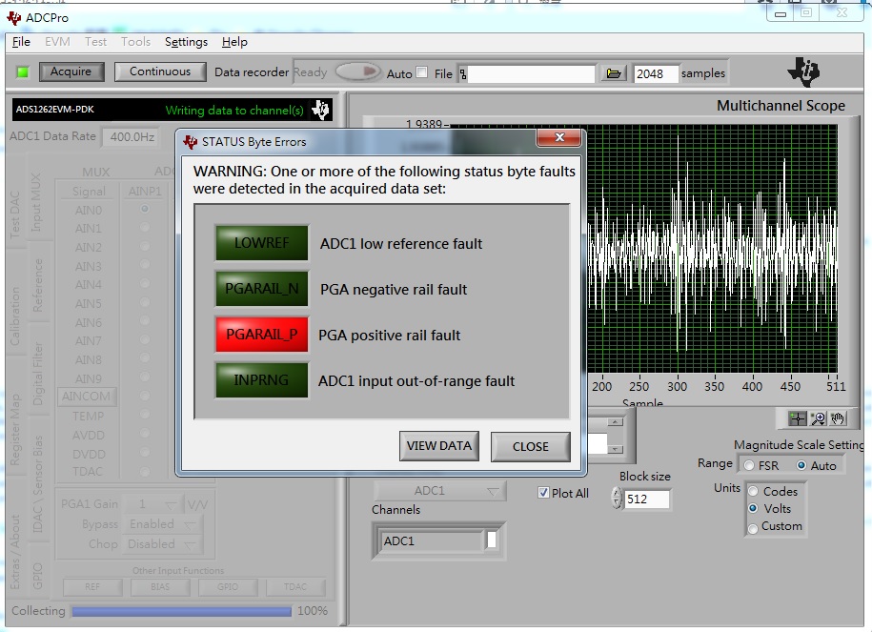872x632 pixels.
Task: Switch to the Reference tab
Action: pyautogui.click(x=37, y=285)
